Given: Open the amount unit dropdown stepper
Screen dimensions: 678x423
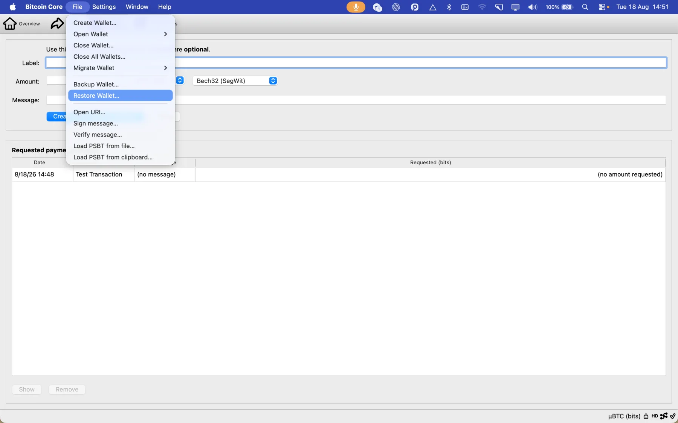Looking at the screenshot, I should point(180,80).
